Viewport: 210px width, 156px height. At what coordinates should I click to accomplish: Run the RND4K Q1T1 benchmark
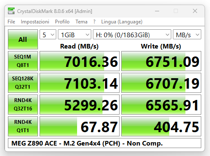click(x=23, y=126)
